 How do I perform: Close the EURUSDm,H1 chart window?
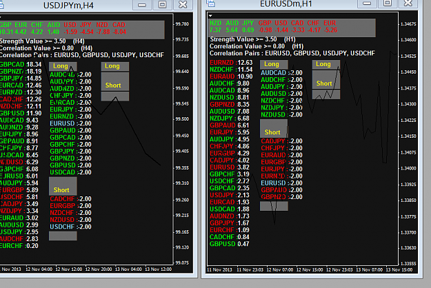408,3
